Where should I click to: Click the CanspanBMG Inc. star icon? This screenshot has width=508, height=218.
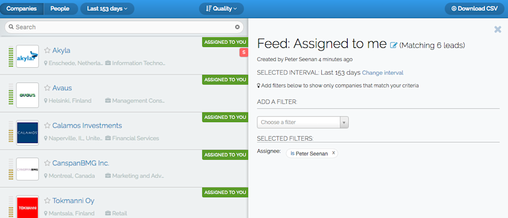pyautogui.click(x=47, y=163)
